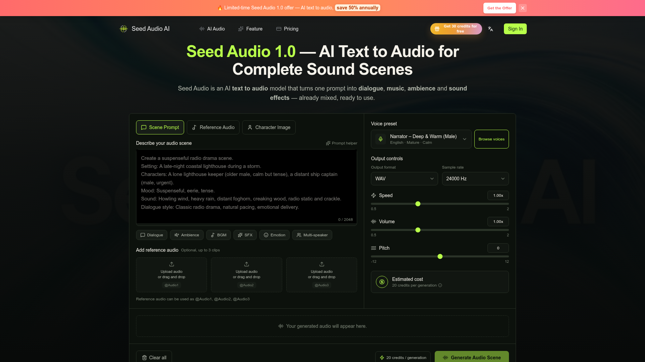The image size is (645, 362).
Task: Toggle the SFX tag chip
Action: [x=245, y=235]
